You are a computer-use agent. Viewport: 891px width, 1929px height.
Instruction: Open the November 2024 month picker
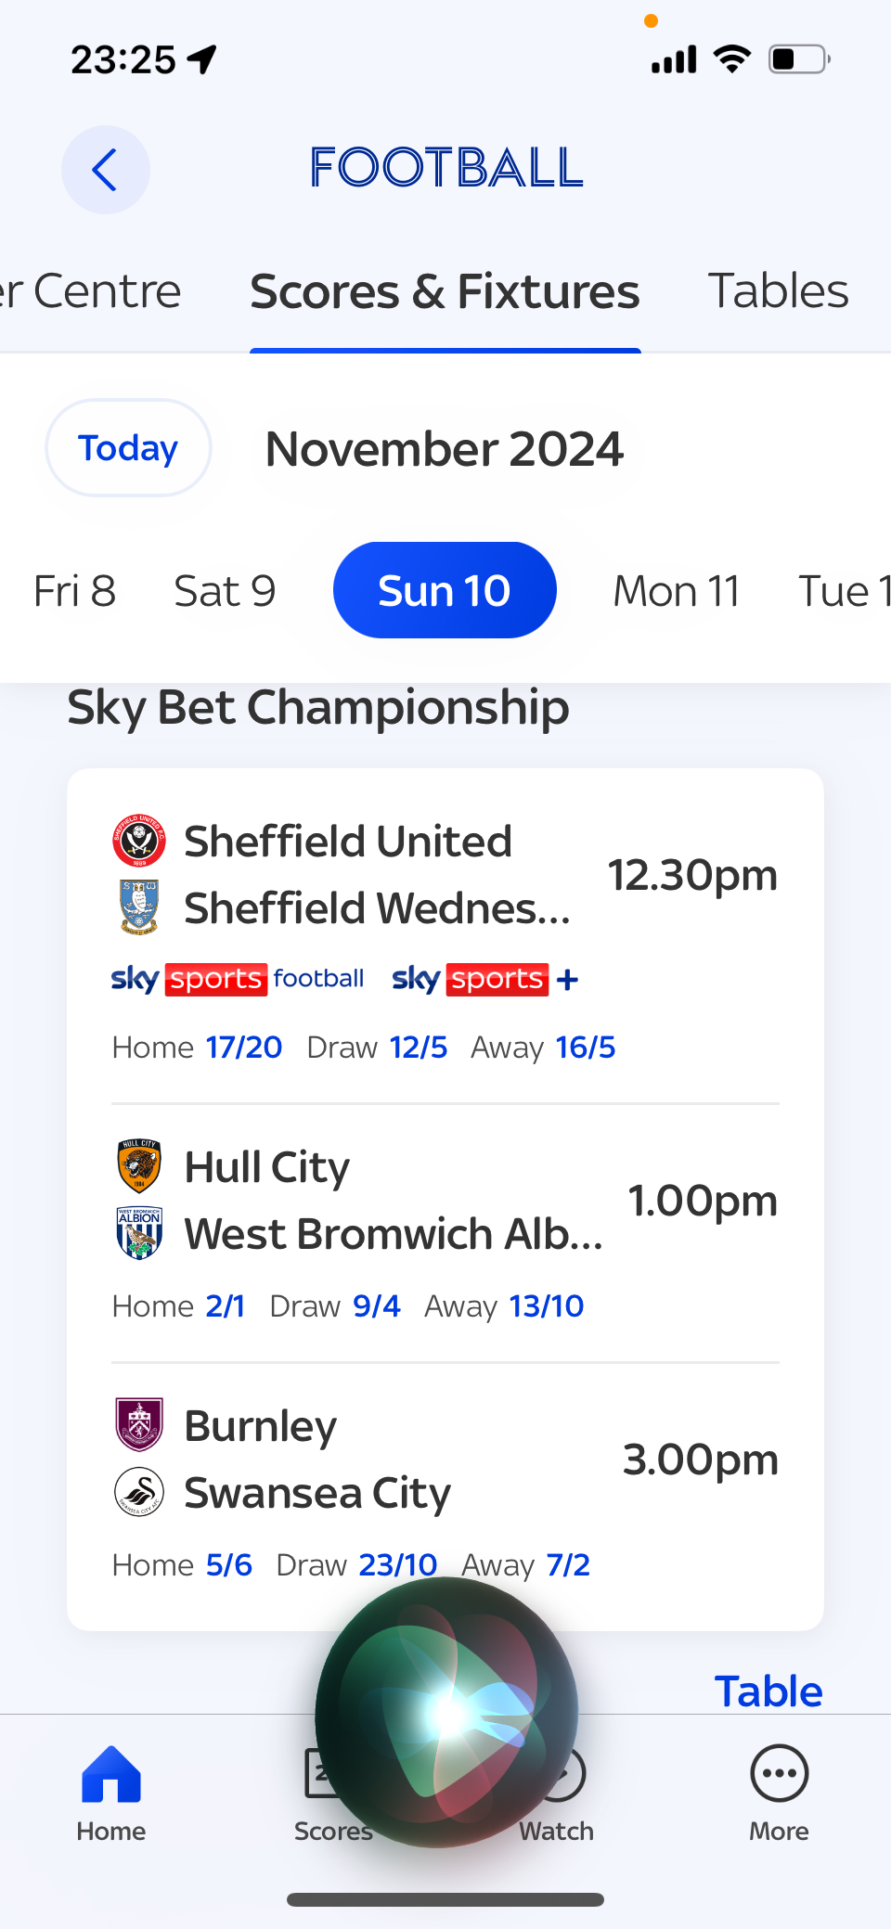445,449
